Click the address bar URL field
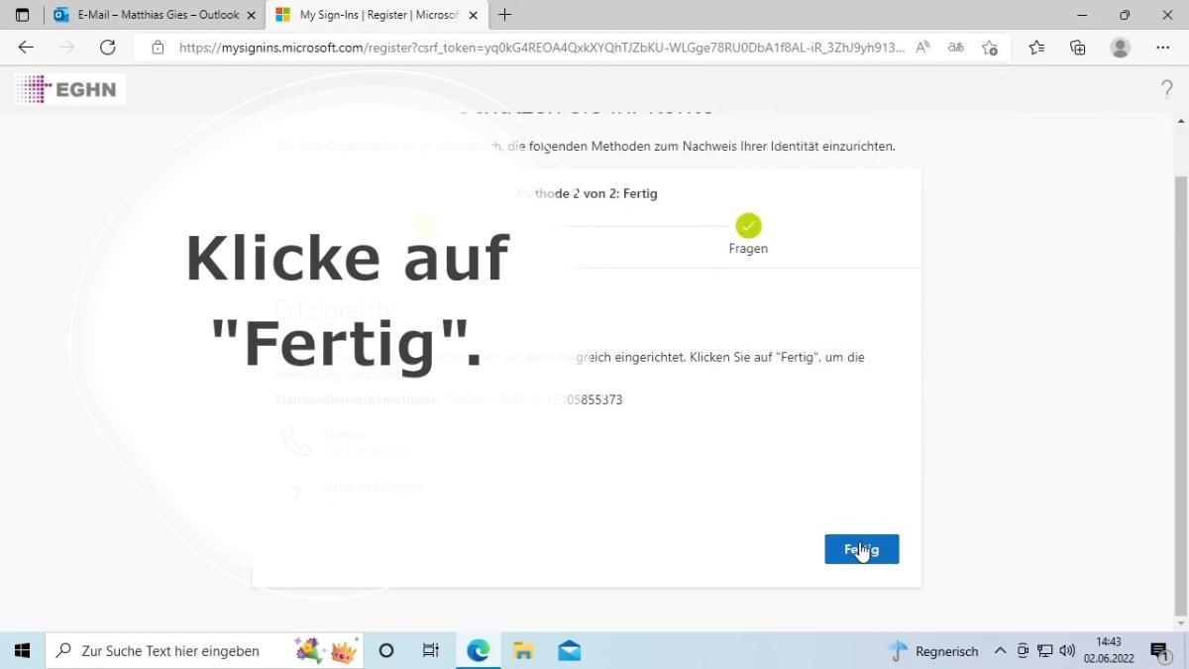1189x669 pixels. pos(540,48)
